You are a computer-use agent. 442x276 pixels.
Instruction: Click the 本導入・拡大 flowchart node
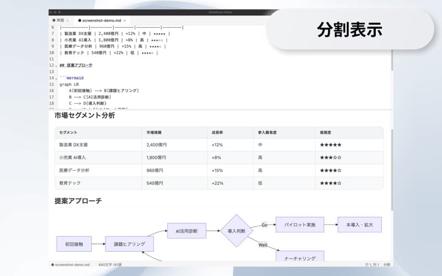tap(360, 225)
